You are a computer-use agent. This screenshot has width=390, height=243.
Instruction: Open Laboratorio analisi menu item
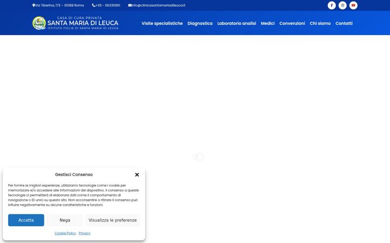point(237,23)
